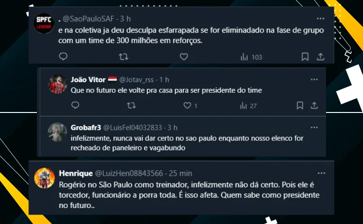363x224 pixels.
Task: Retweet João Vitor's post
Action: coord(131,105)
